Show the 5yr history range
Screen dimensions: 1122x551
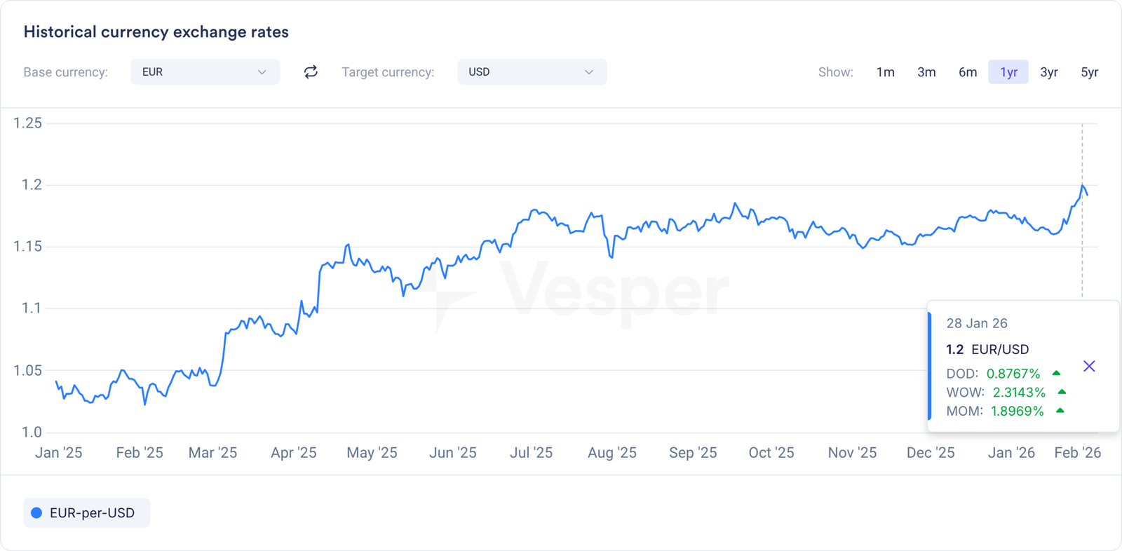[1089, 72]
